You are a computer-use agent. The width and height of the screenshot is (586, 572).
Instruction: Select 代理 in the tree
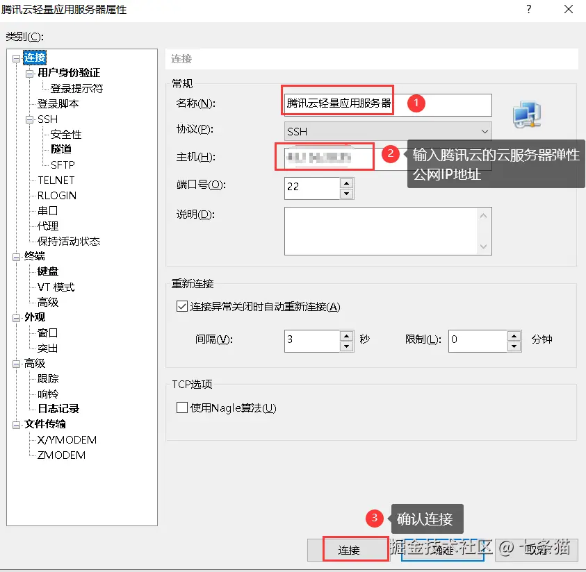pos(48,226)
